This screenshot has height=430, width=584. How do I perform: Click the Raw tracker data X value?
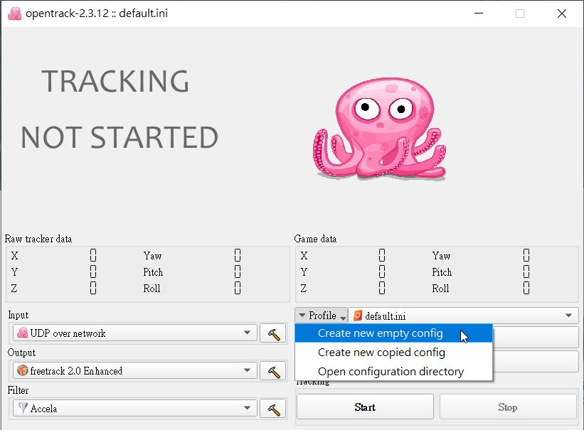click(93, 255)
